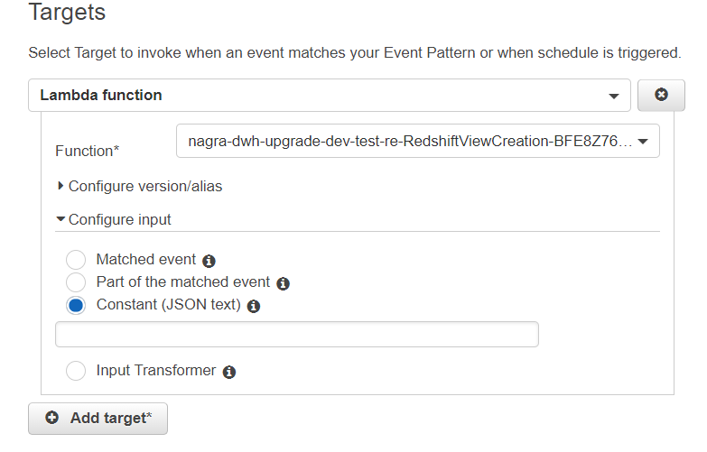Click plus icon on Add target
707x452 pixels.
pyautogui.click(x=51, y=419)
